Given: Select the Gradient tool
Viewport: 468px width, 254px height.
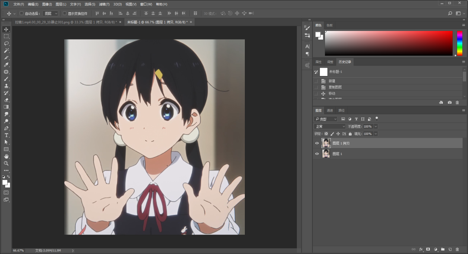Looking at the screenshot, I should pyautogui.click(x=6, y=107).
